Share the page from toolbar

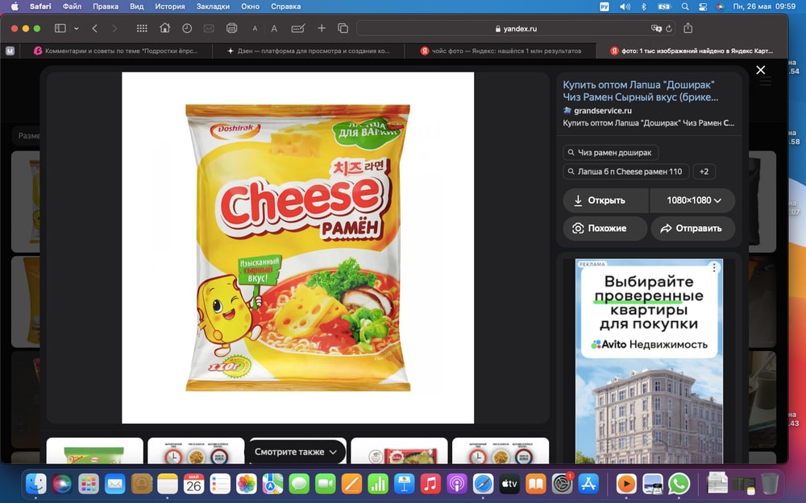pyautogui.click(x=688, y=27)
